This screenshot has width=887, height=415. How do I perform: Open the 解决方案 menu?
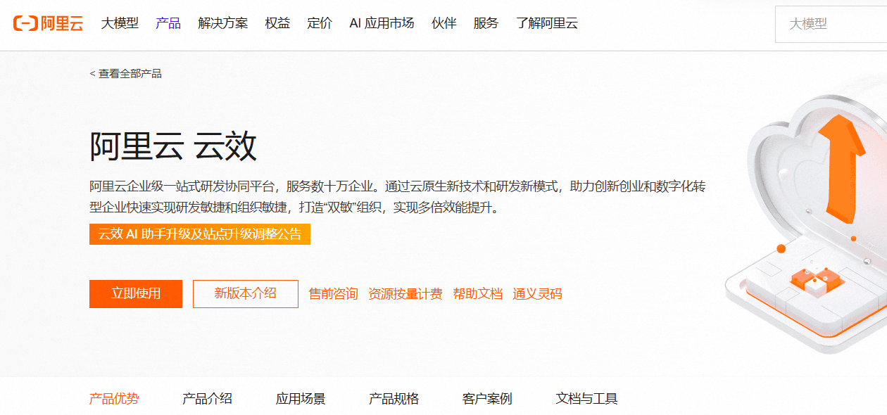[223, 23]
